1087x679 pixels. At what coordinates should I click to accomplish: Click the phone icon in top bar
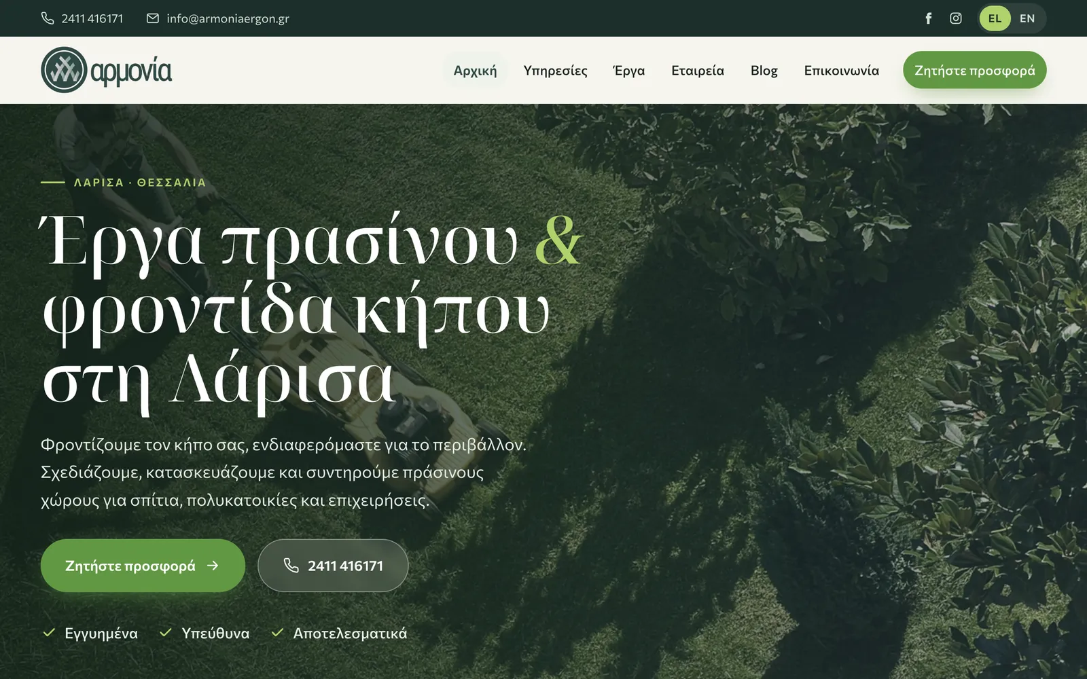click(x=48, y=18)
